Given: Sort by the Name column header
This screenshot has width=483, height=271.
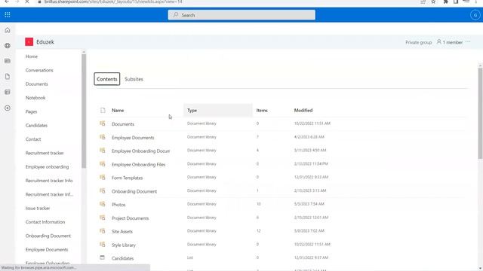Looking at the screenshot, I should click(118, 111).
